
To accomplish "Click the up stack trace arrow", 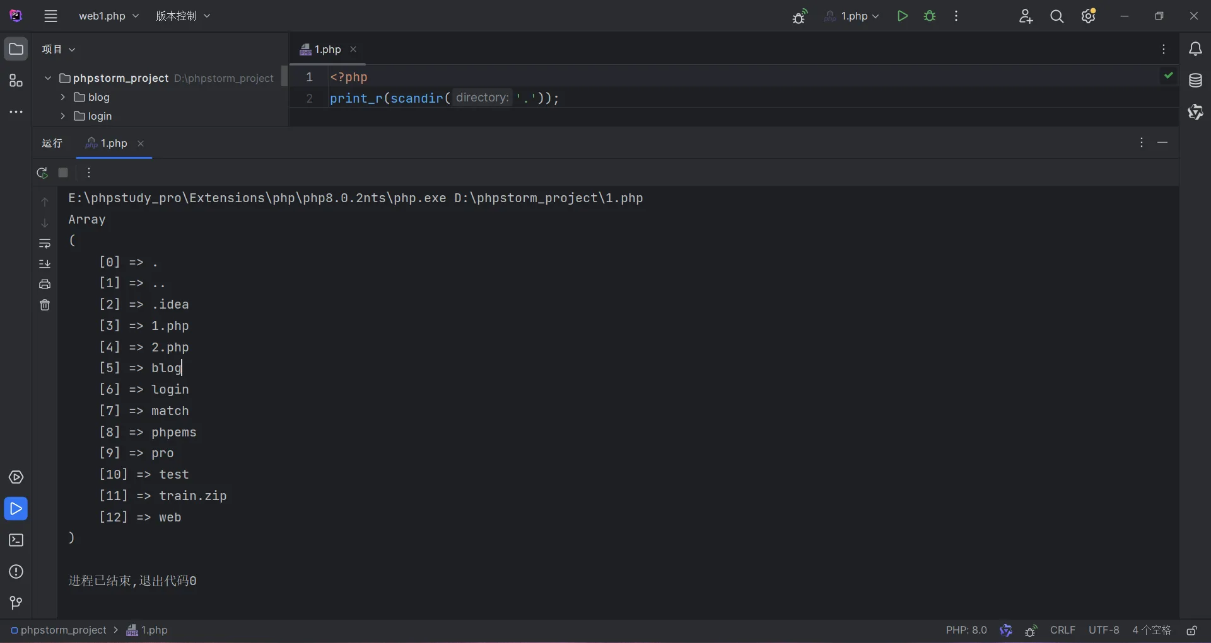I will point(45,202).
